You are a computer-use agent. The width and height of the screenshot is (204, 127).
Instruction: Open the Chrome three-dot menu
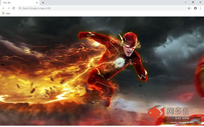pos(200,8)
